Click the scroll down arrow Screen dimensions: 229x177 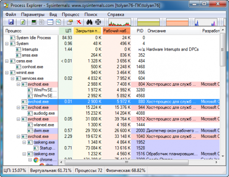223,156
